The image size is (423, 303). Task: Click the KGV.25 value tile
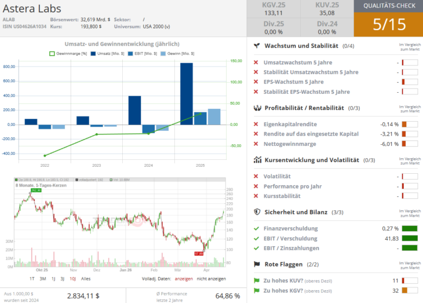coord(274,9)
